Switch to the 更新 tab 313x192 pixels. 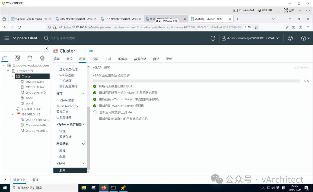[x=169, y=59]
